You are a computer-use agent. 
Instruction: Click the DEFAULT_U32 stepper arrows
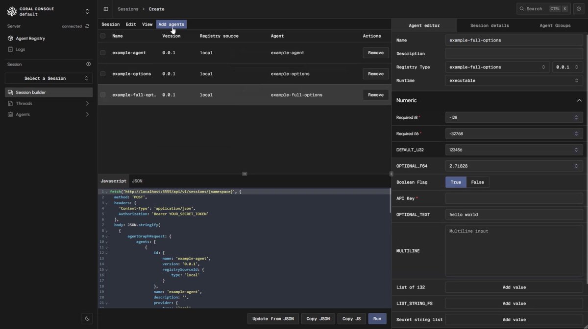(x=576, y=150)
